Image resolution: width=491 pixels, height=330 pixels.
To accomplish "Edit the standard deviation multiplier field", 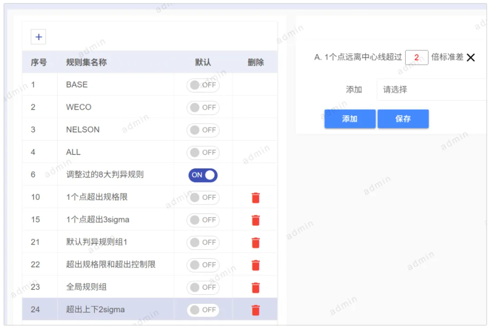I will coord(416,58).
